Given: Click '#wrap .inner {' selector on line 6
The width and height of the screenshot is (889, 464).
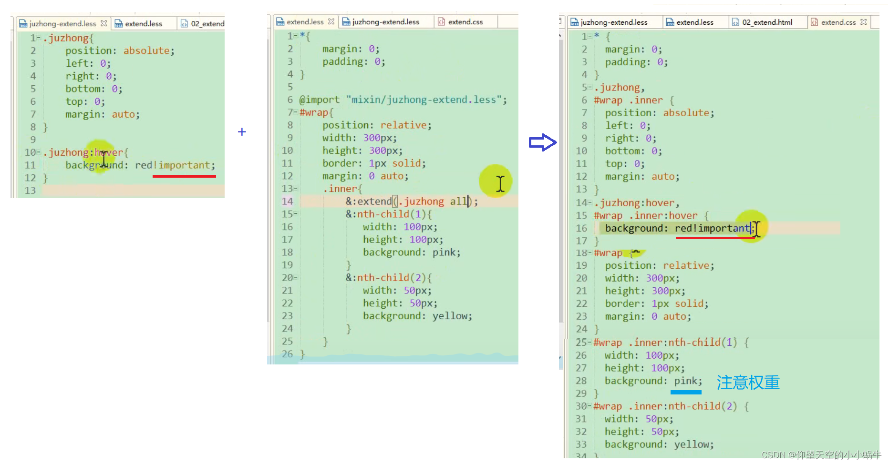Looking at the screenshot, I should click(x=633, y=100).
